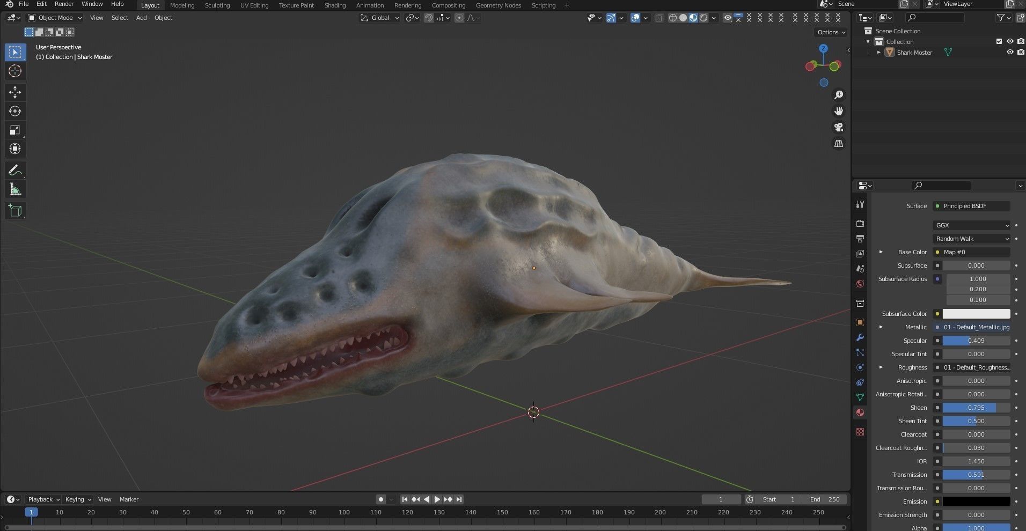The height and width of the screenshot is (531, 1026).
Task: Toggle Shark Moster visibility eye
Action: pos(1010,52)
